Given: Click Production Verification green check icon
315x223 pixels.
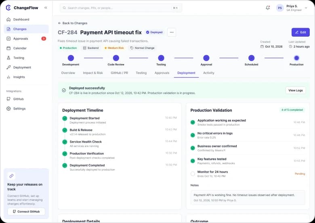Looking at the screenshot, I should pyautogui.click(x=65, y=154).
